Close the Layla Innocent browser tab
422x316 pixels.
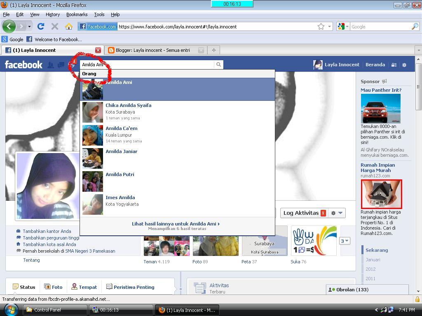tap(98, 50)
